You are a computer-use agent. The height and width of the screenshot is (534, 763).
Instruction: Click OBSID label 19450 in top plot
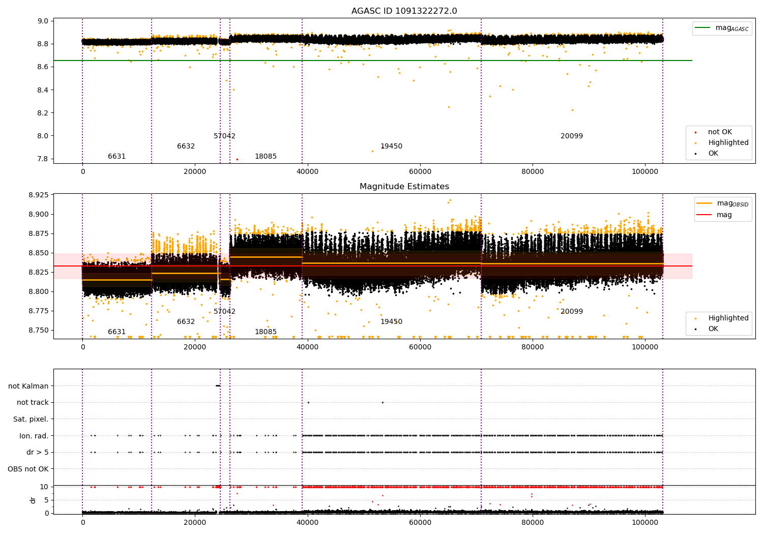click(391, 146)
